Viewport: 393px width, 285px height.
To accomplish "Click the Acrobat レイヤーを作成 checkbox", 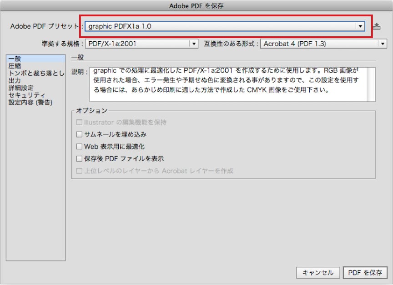I will tap(80, 172).
